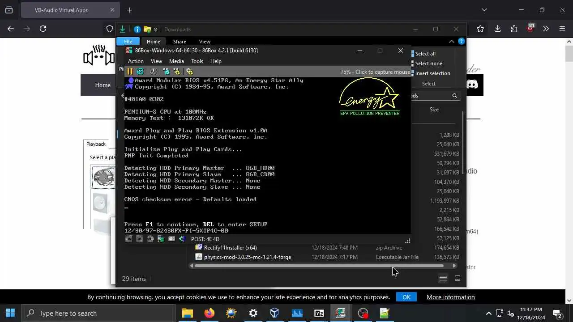The image size is (573, 322).
Task: Click the 86Box ACPI shutdown power icon
Action: [x=154, y=72]
